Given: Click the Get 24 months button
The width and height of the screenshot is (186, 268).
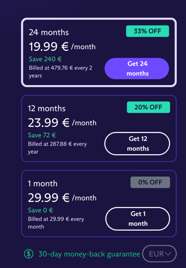Looking at the screenshot, I should 137,69.
